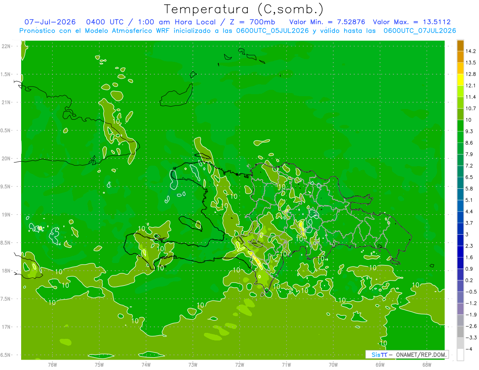Screen dimensions: 479x370
Task: Click the '12.1' colorbar value
Action: [470, 85]
